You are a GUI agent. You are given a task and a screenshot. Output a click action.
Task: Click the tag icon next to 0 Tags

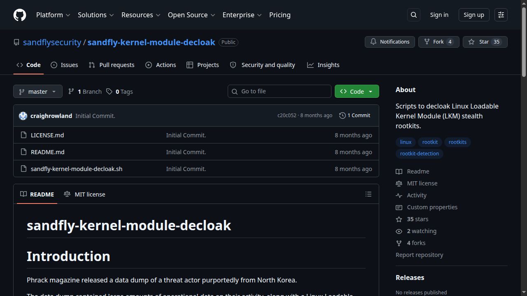click(x=109, y=91)
